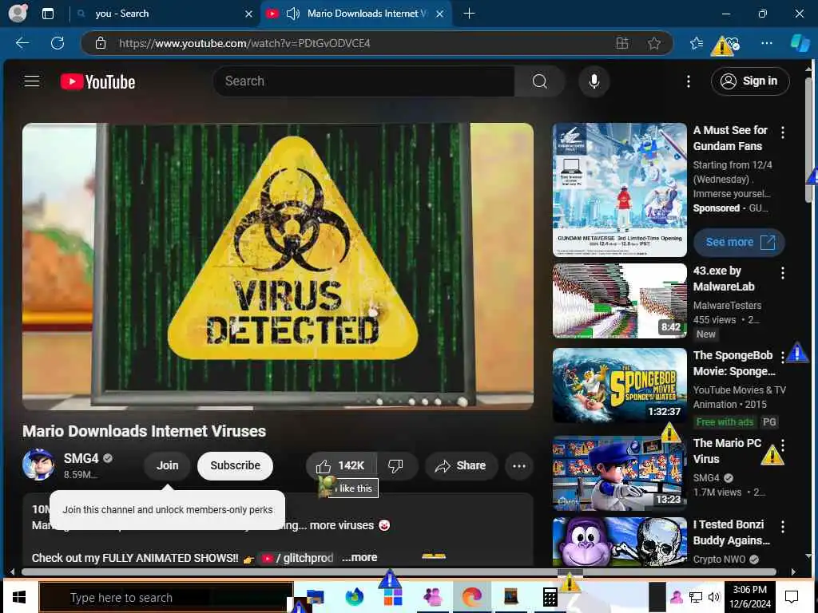Close the Mario Downloads YouTube tab
Image resolution: width=818 pixels, height=613 pixels.
click(440, 14)
